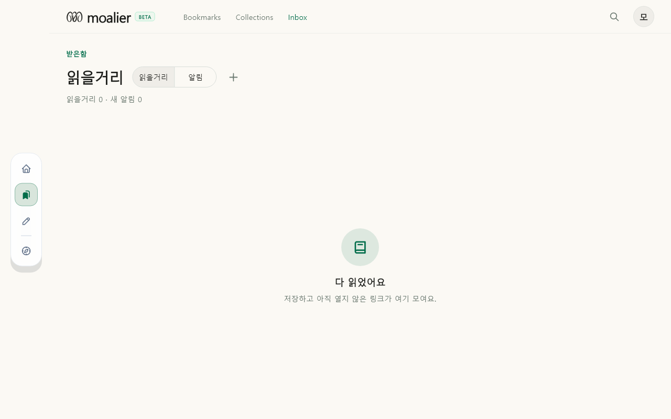The height and width of the screenshot is (419, 671).
Task: Click '저장하고 아직 열지 않은 링크가 여기 모여요.' text
Action: point(360,299)
